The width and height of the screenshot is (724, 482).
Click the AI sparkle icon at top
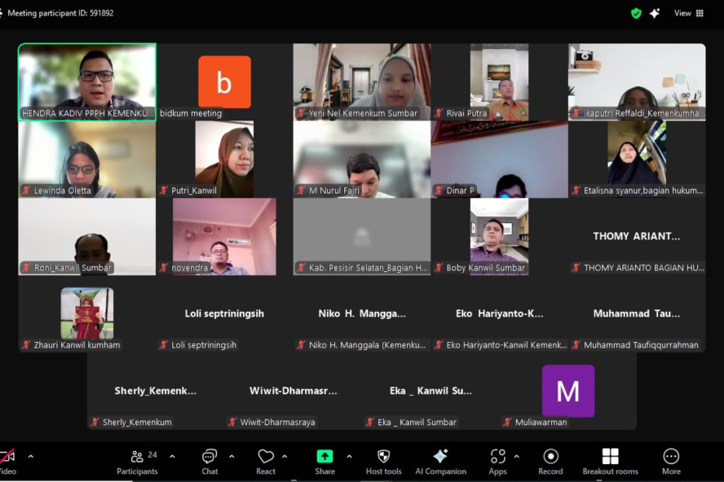pos(655,13)
